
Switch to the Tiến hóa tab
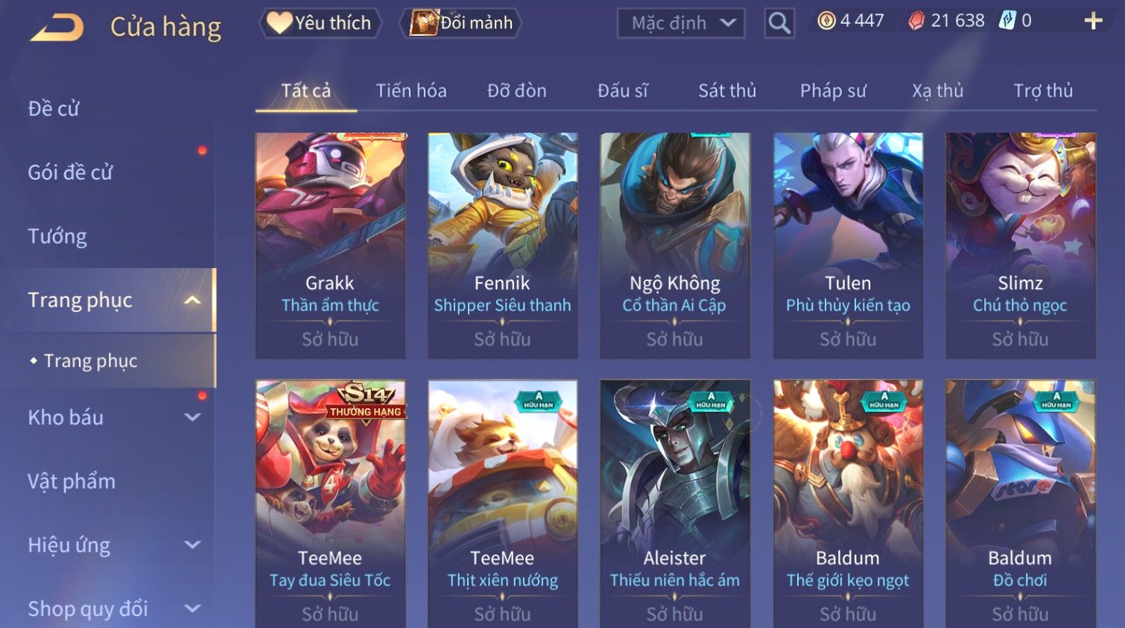(x=411, y=91)
